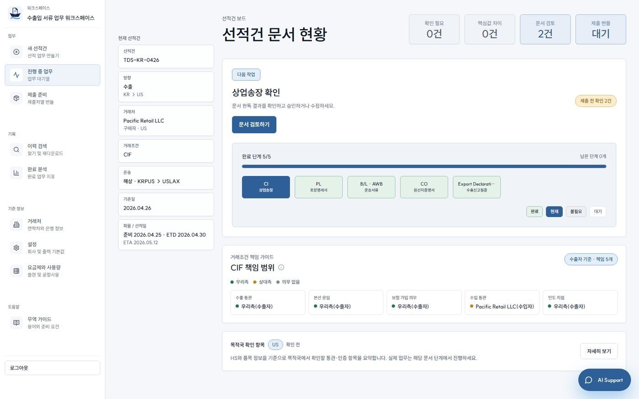Screen dimensions: 639x399
Task: Select the Export Declaration 수출신고필증 step
Action: pyautogui.click(x=477, y=187)
